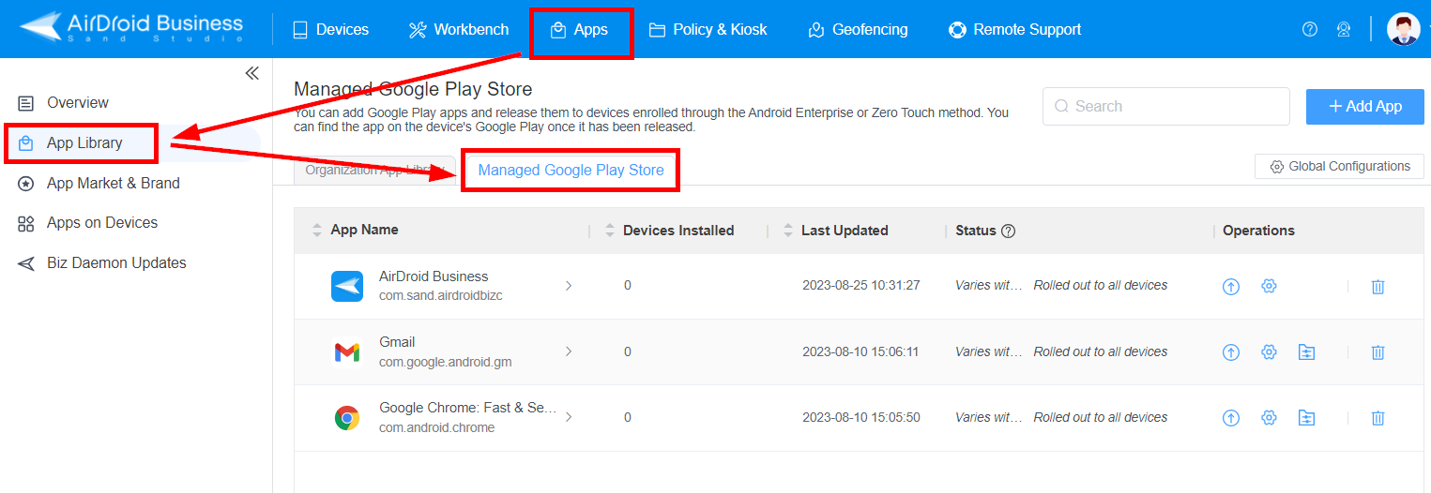Open Global Configurations
Viewport: 1431px width, 493px height.
(x=1339, y=166)
